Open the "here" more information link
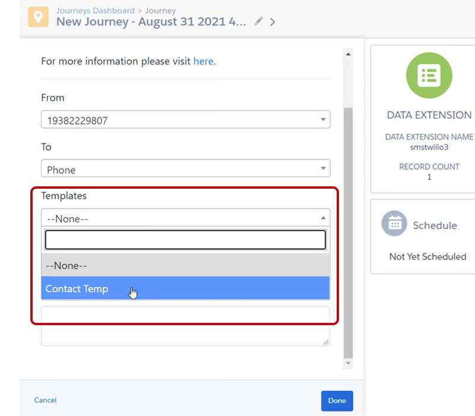This screenshot has width=475, height=416. [x=203, y=61]
